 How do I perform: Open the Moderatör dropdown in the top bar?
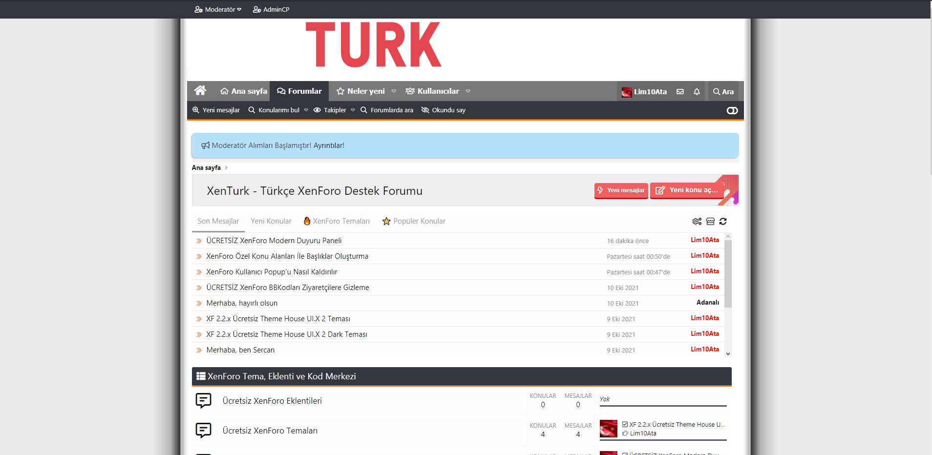[218, 9]
